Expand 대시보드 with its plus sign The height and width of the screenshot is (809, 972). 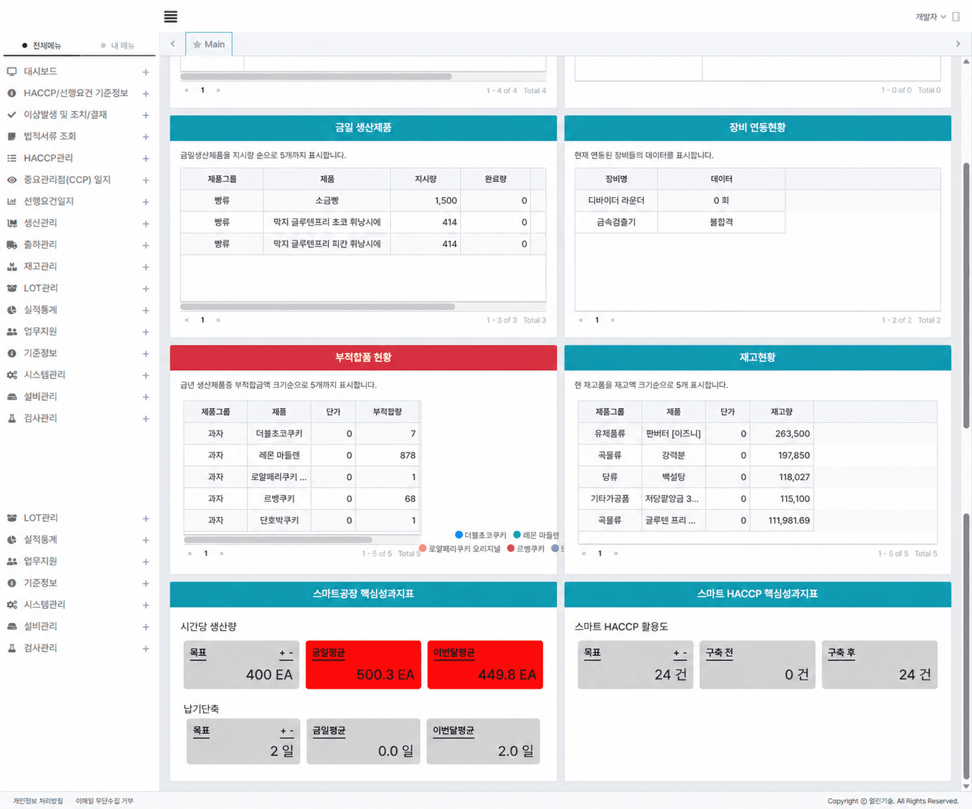[146, 72]
